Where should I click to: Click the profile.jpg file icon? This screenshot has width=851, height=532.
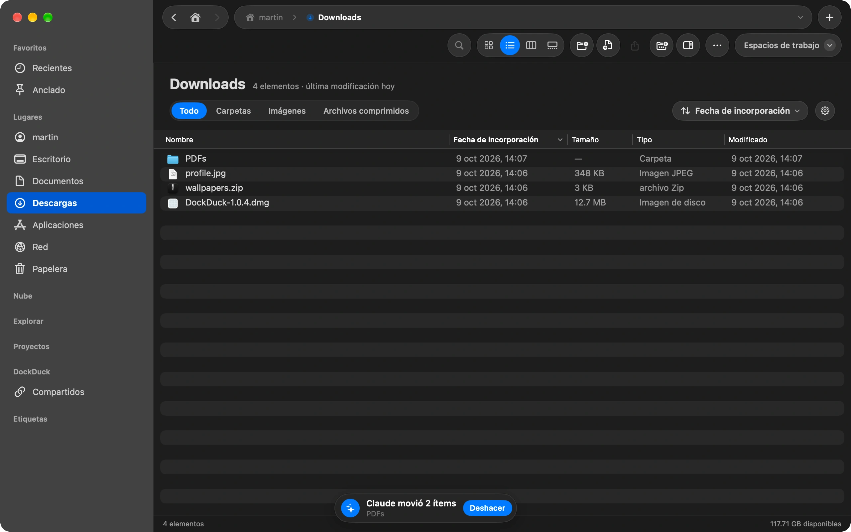(x=173, y=174)
